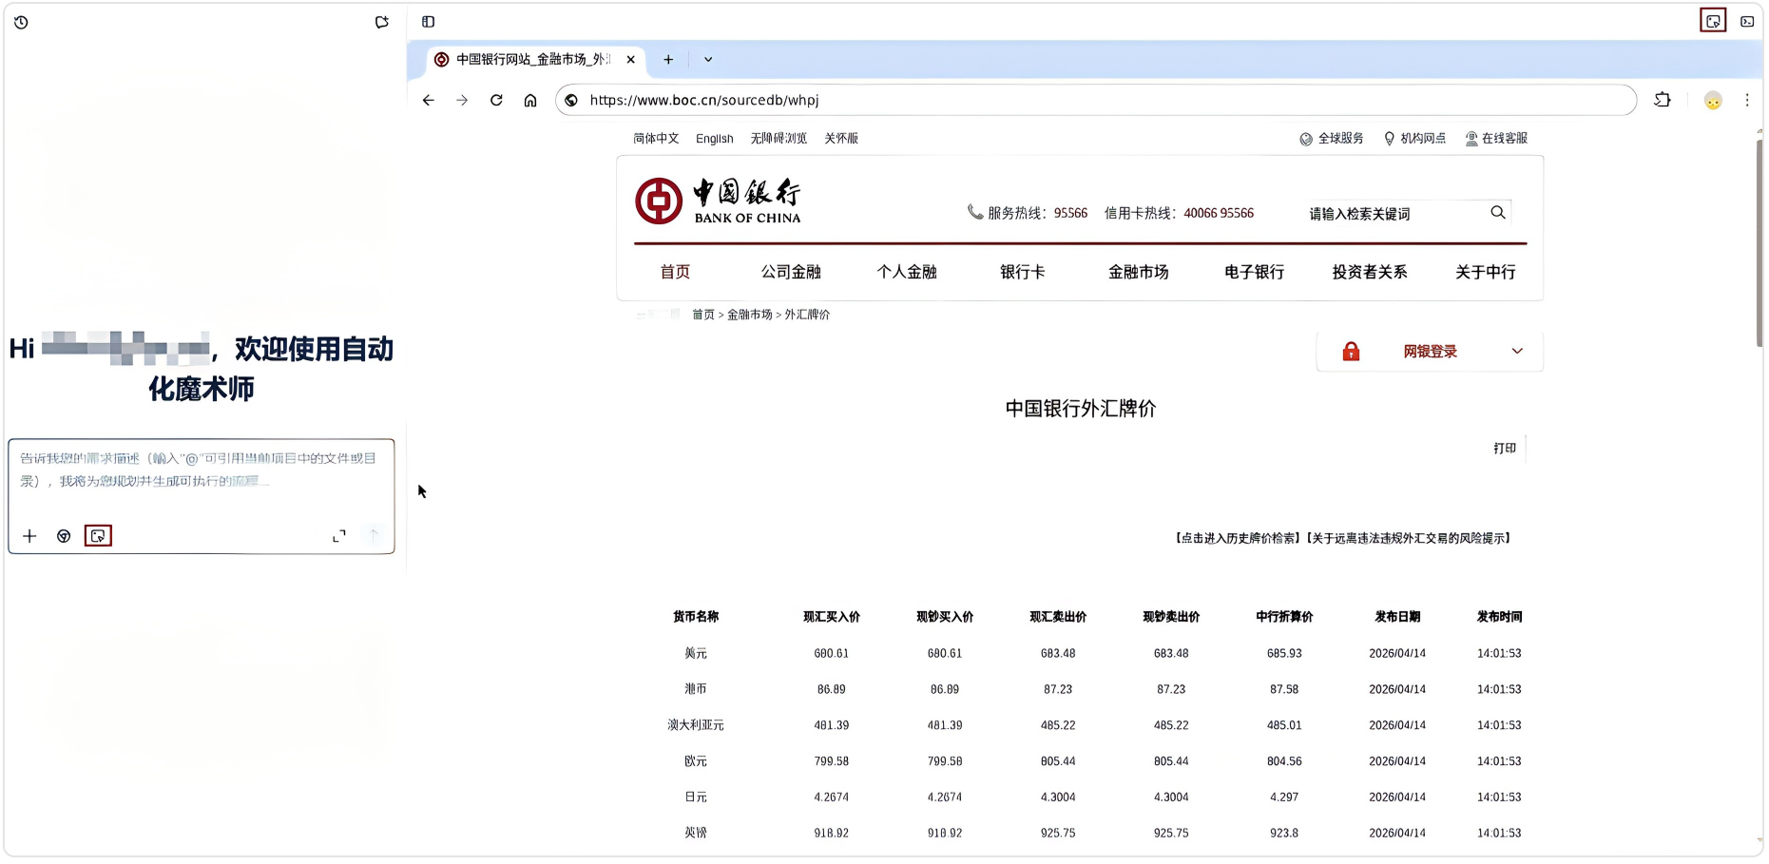Open the history clock icon in left panel
This screenshot has height=864, width=1769.
21,22
